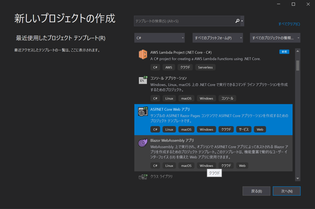The width and height of the screenshot is (315, 209).
Task: Select the ASP.NET Core Web アプリ template title
Action: coord(170,109)
